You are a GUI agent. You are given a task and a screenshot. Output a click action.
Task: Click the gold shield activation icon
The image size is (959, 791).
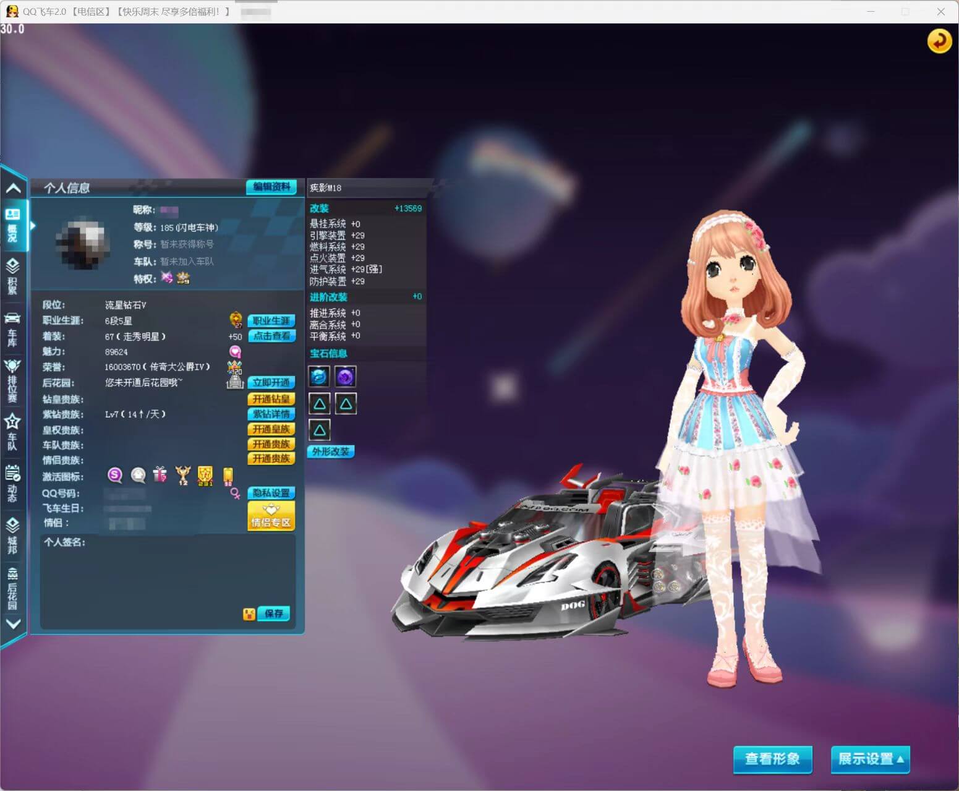(205, 475)
